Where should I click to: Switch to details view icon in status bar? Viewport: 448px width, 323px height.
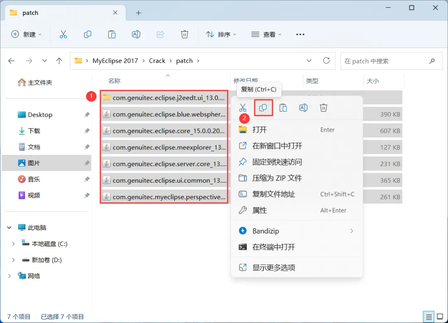click(429, 317)
